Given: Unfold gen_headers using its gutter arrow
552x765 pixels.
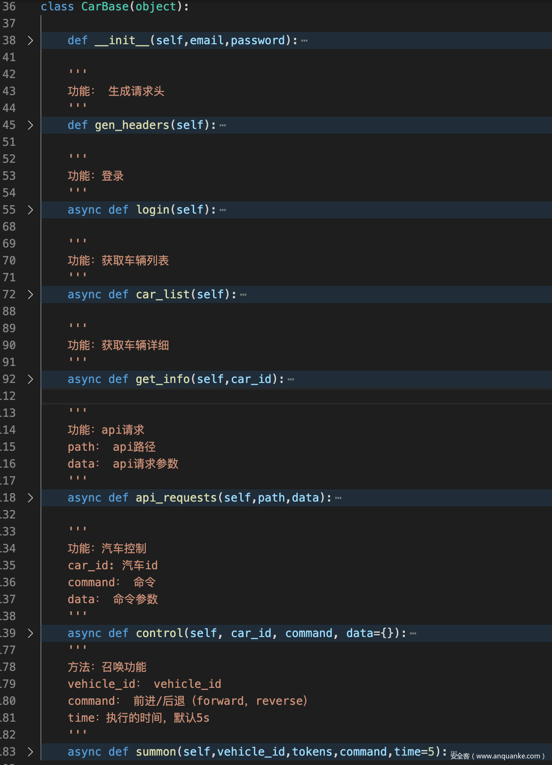Looking at the screenshot, I should [31, 125].
